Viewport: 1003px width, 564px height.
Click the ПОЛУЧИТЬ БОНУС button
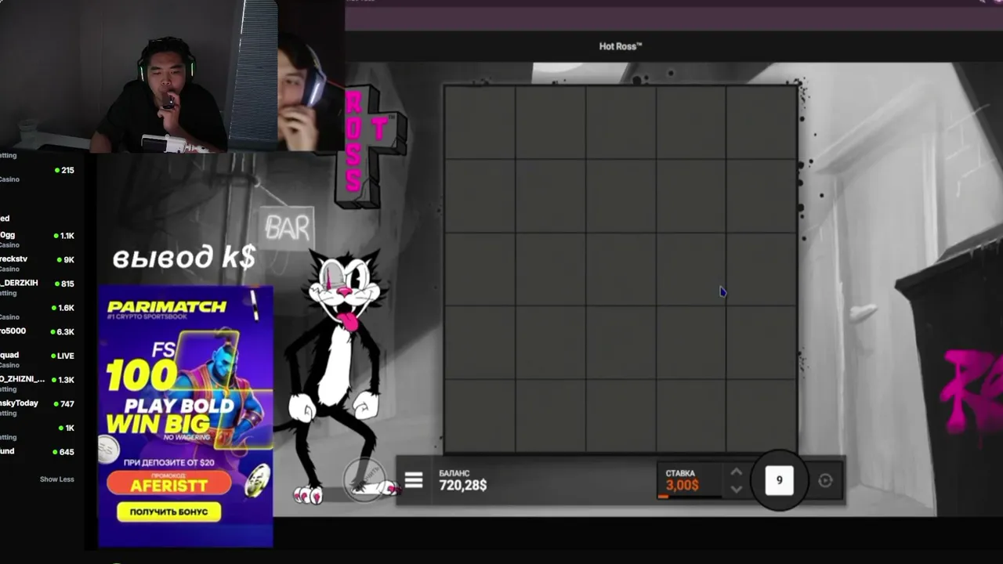point(168,512)
